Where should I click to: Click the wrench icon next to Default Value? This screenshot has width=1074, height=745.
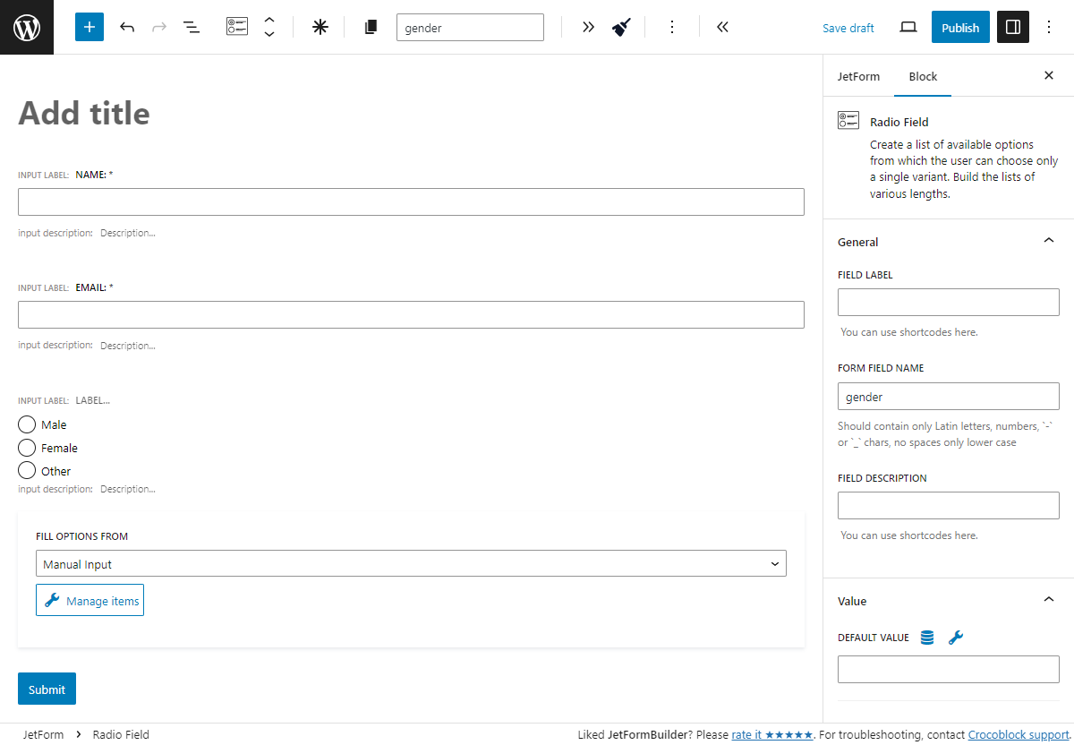pos(956,637)
